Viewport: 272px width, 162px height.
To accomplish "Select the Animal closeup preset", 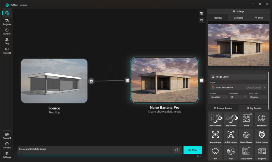I will (x=262, y=136).
